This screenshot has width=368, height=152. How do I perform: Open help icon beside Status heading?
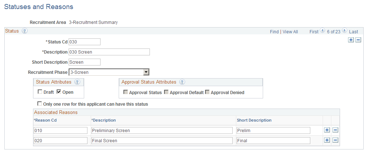(25, 31)
